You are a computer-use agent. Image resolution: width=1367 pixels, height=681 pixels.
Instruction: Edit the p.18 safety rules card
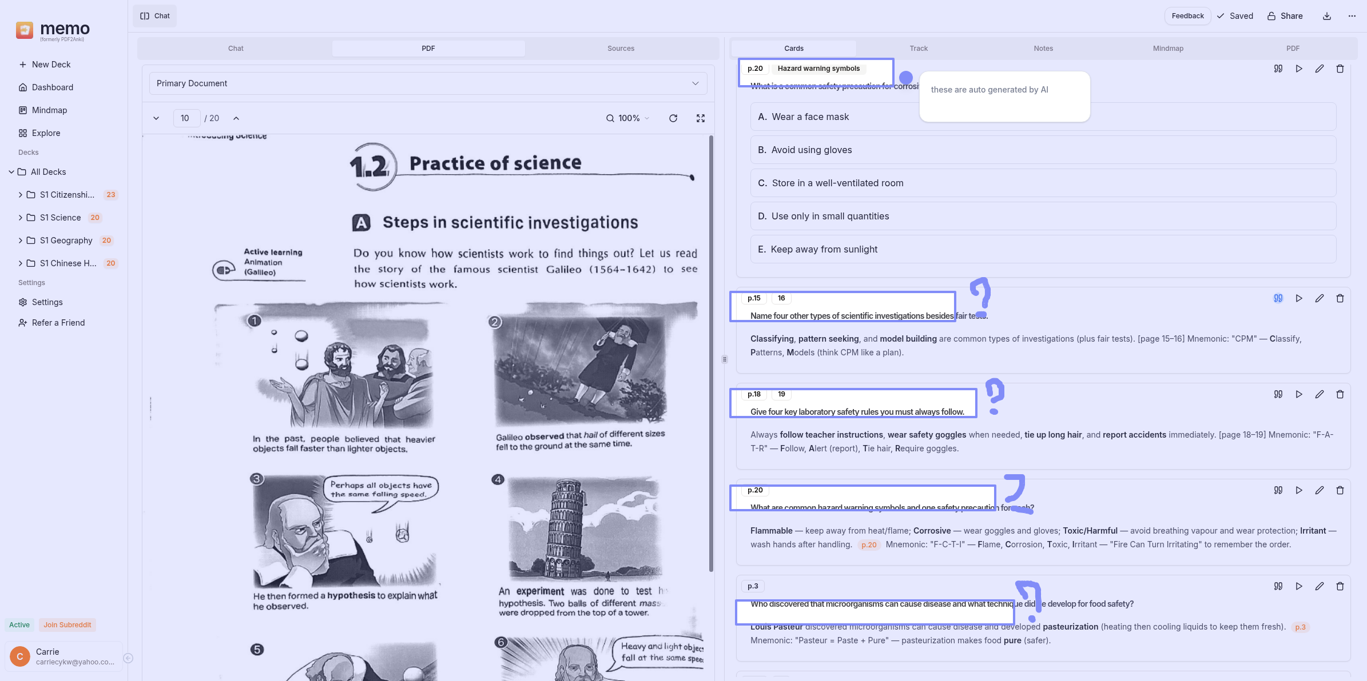1319,394
